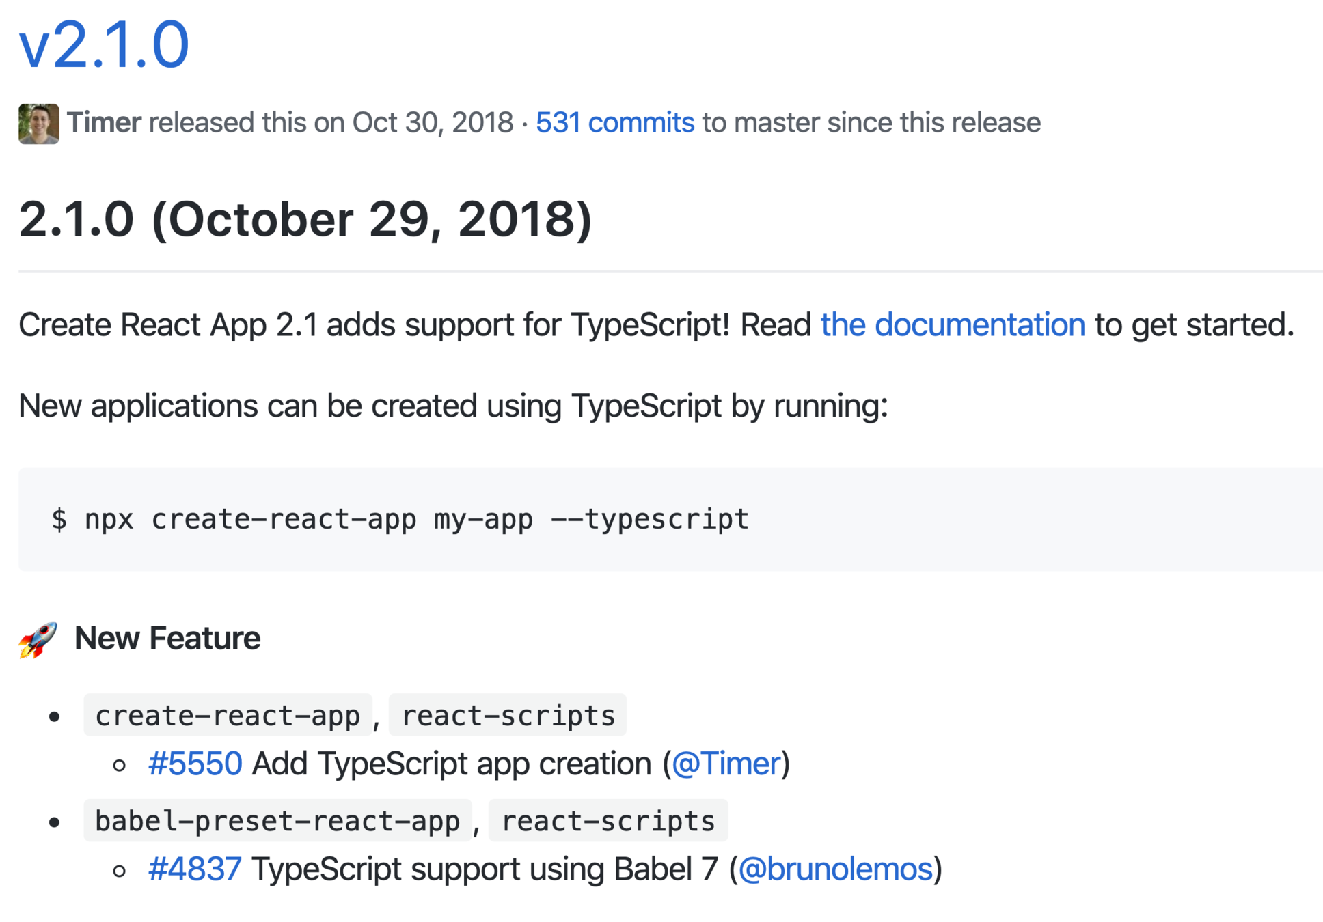
Task: Open the documentation link
Action: tap(952, 324)
